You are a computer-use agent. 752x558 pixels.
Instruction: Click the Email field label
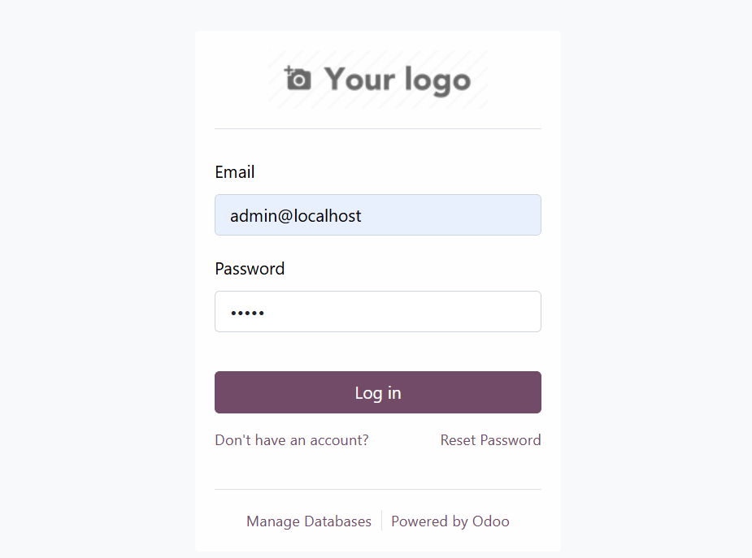234,172
